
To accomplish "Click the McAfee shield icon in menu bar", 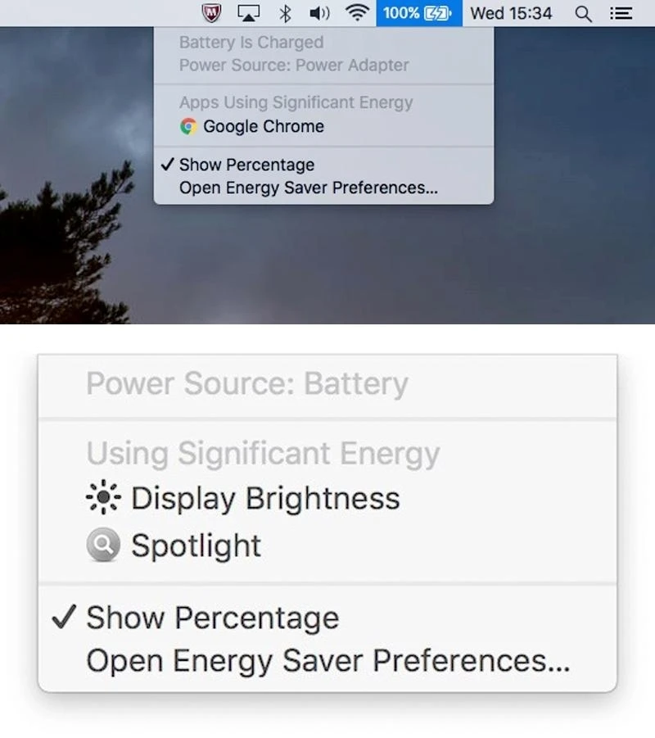I will 213,13.
